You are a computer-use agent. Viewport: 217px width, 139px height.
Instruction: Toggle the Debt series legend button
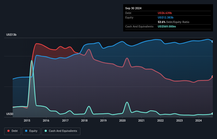pyautogui.click(x=13, y=131)
